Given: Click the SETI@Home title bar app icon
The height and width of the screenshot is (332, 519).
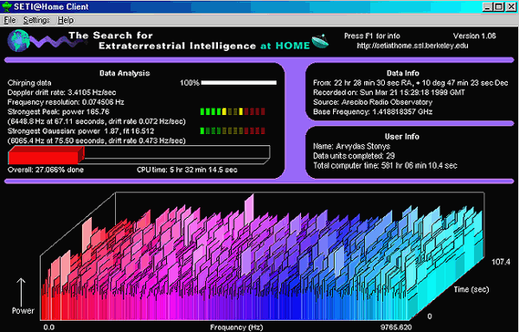Looking at the screenshot, I should click(x=7, y=6).
